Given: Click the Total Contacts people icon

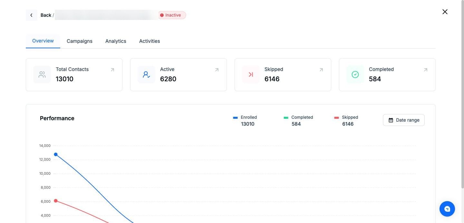Looking at the screenshot, I should coord(42,75).
